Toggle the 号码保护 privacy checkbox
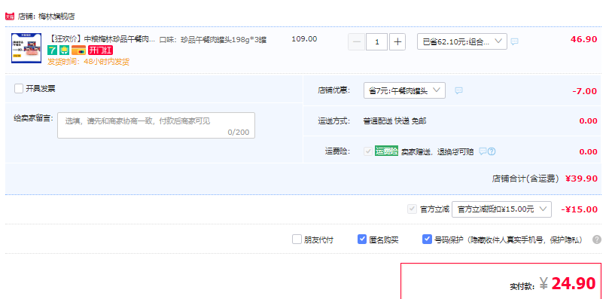The height and width of the screenshot is (299, 609). [x=427, y=240]
